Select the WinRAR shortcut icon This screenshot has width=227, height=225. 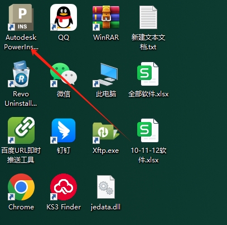click(x=106, y=17)
